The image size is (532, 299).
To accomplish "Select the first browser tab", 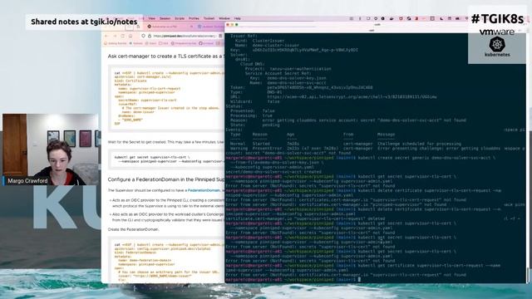I will point(170,27).
